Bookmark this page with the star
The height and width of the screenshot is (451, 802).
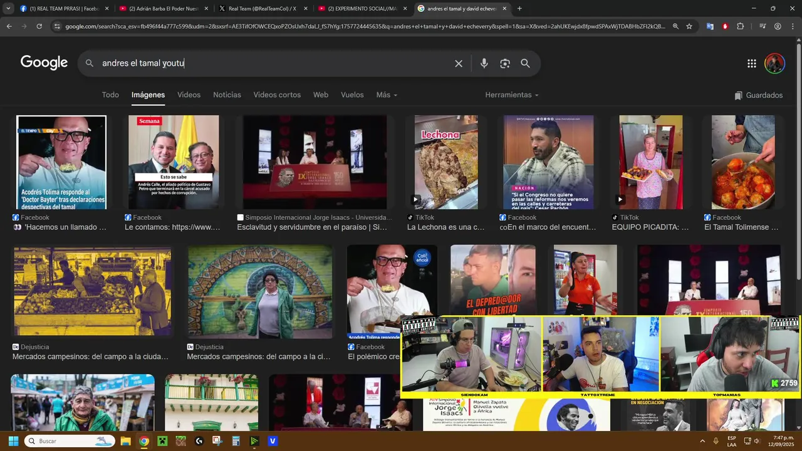(x=689, y=26)
